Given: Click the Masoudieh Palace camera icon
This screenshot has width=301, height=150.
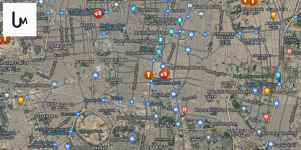Looking at the screenshot, I should click(171, 32).
